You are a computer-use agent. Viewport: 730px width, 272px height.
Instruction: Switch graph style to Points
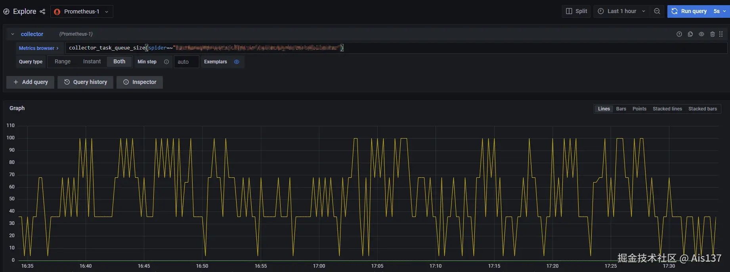(x=639, y=109)
